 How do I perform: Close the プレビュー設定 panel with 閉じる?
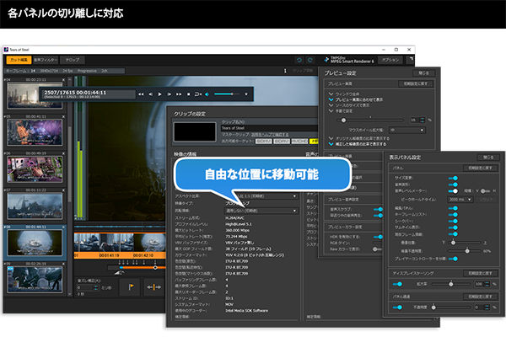[423, 73]
